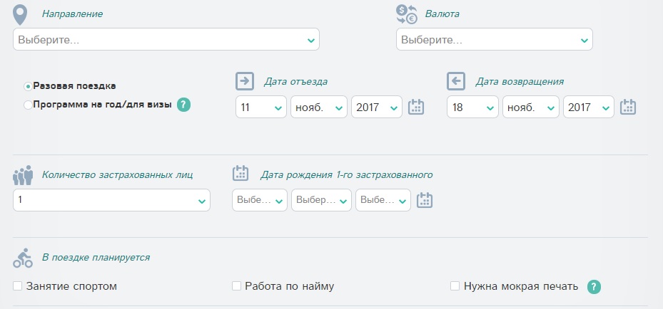Click the В поездке планируется heading
Screen dimensions: 663x309
click(96, 257)
